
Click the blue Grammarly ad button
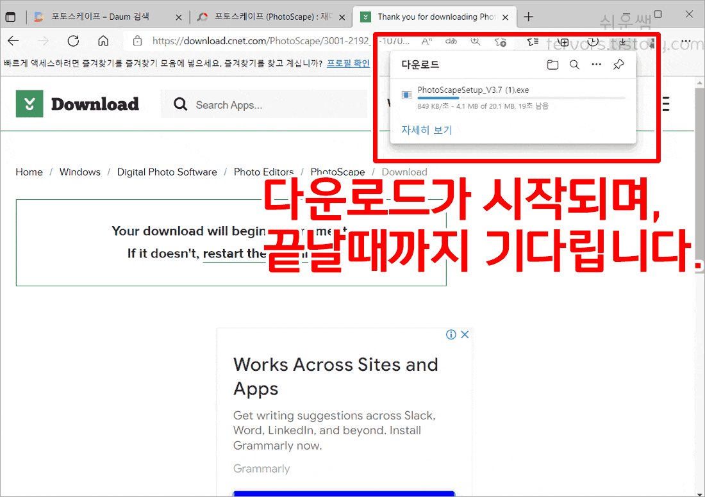pyautogui.click(x=344, y=494)
